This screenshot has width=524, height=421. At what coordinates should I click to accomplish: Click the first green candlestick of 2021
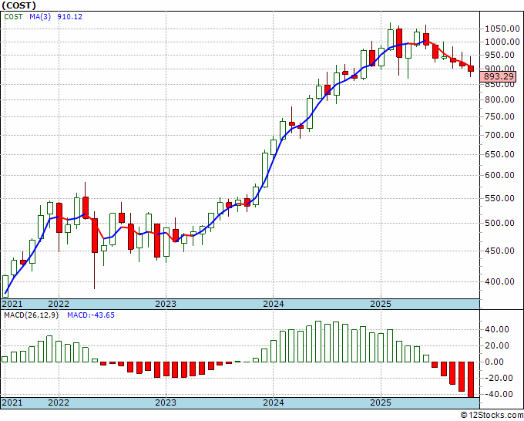pyautogui.click(x=5, y=286)
